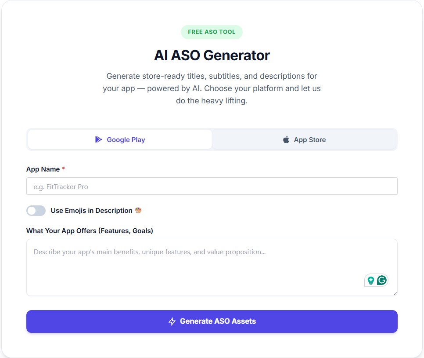Screen dimensions: 424x358
Task: Click inside the App Name field
Action: (x=212, y=186)
